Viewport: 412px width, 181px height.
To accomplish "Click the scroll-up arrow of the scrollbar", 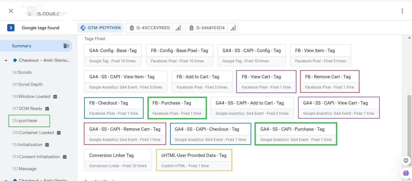I will pos(410,37).
